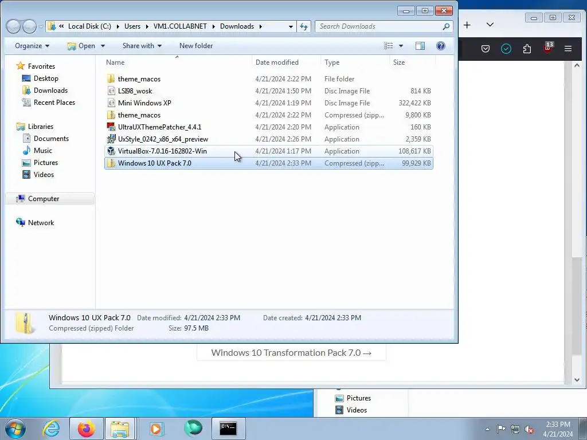The height and width of the screenshot is (440, 587).
Task: Select the UxStyle_0242_x86_x64_preview installer icon
Action: (x=111, y=139)
